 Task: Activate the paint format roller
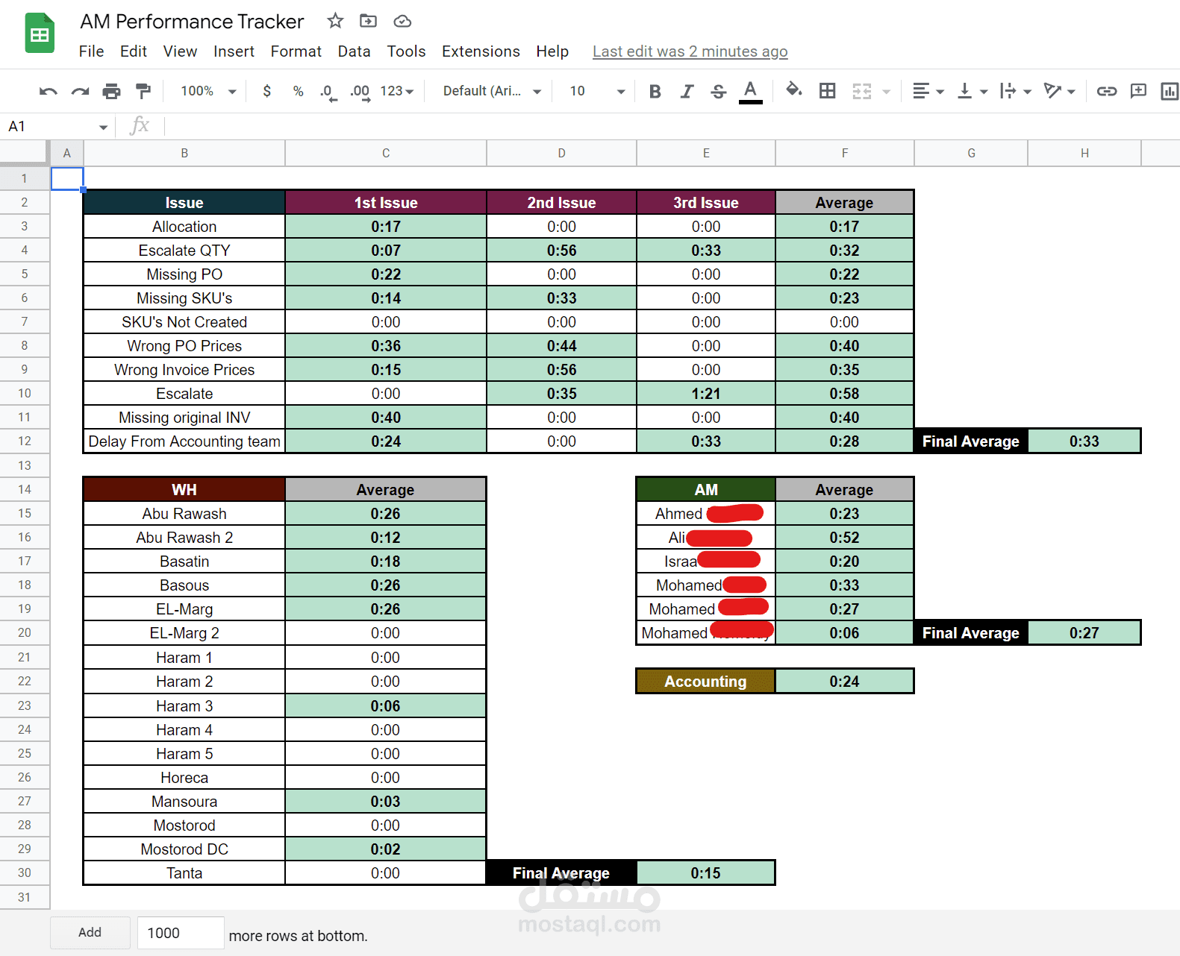click(143, 91)
